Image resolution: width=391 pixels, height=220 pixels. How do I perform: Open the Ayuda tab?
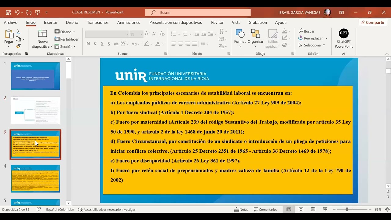(x=281, y=22)
